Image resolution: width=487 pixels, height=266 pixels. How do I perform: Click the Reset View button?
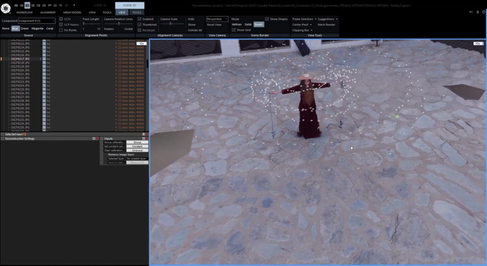[x=214, y=24]
